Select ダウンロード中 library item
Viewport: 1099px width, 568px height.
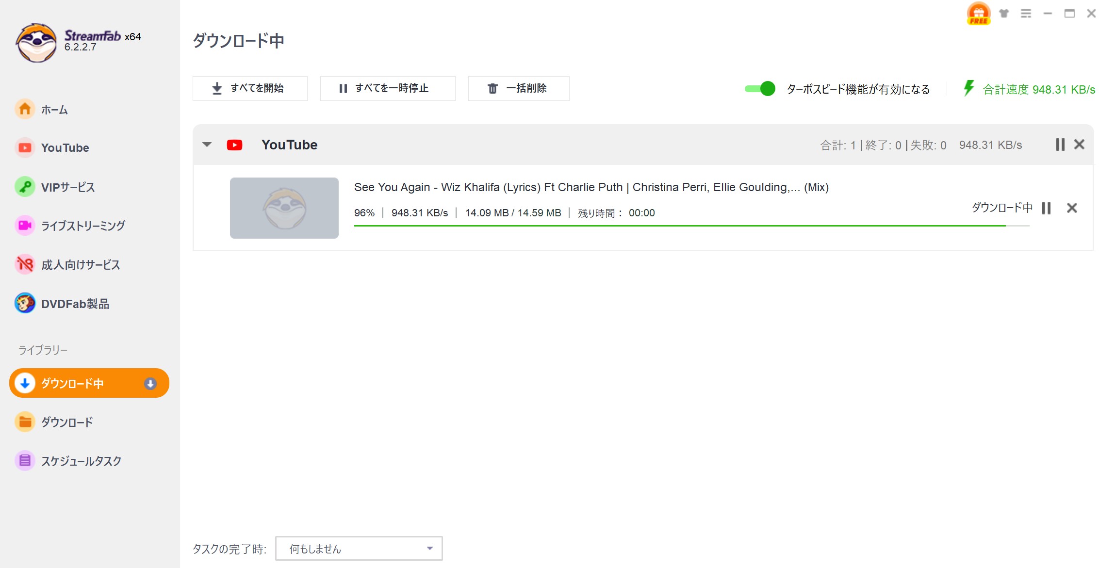(89, 383)
